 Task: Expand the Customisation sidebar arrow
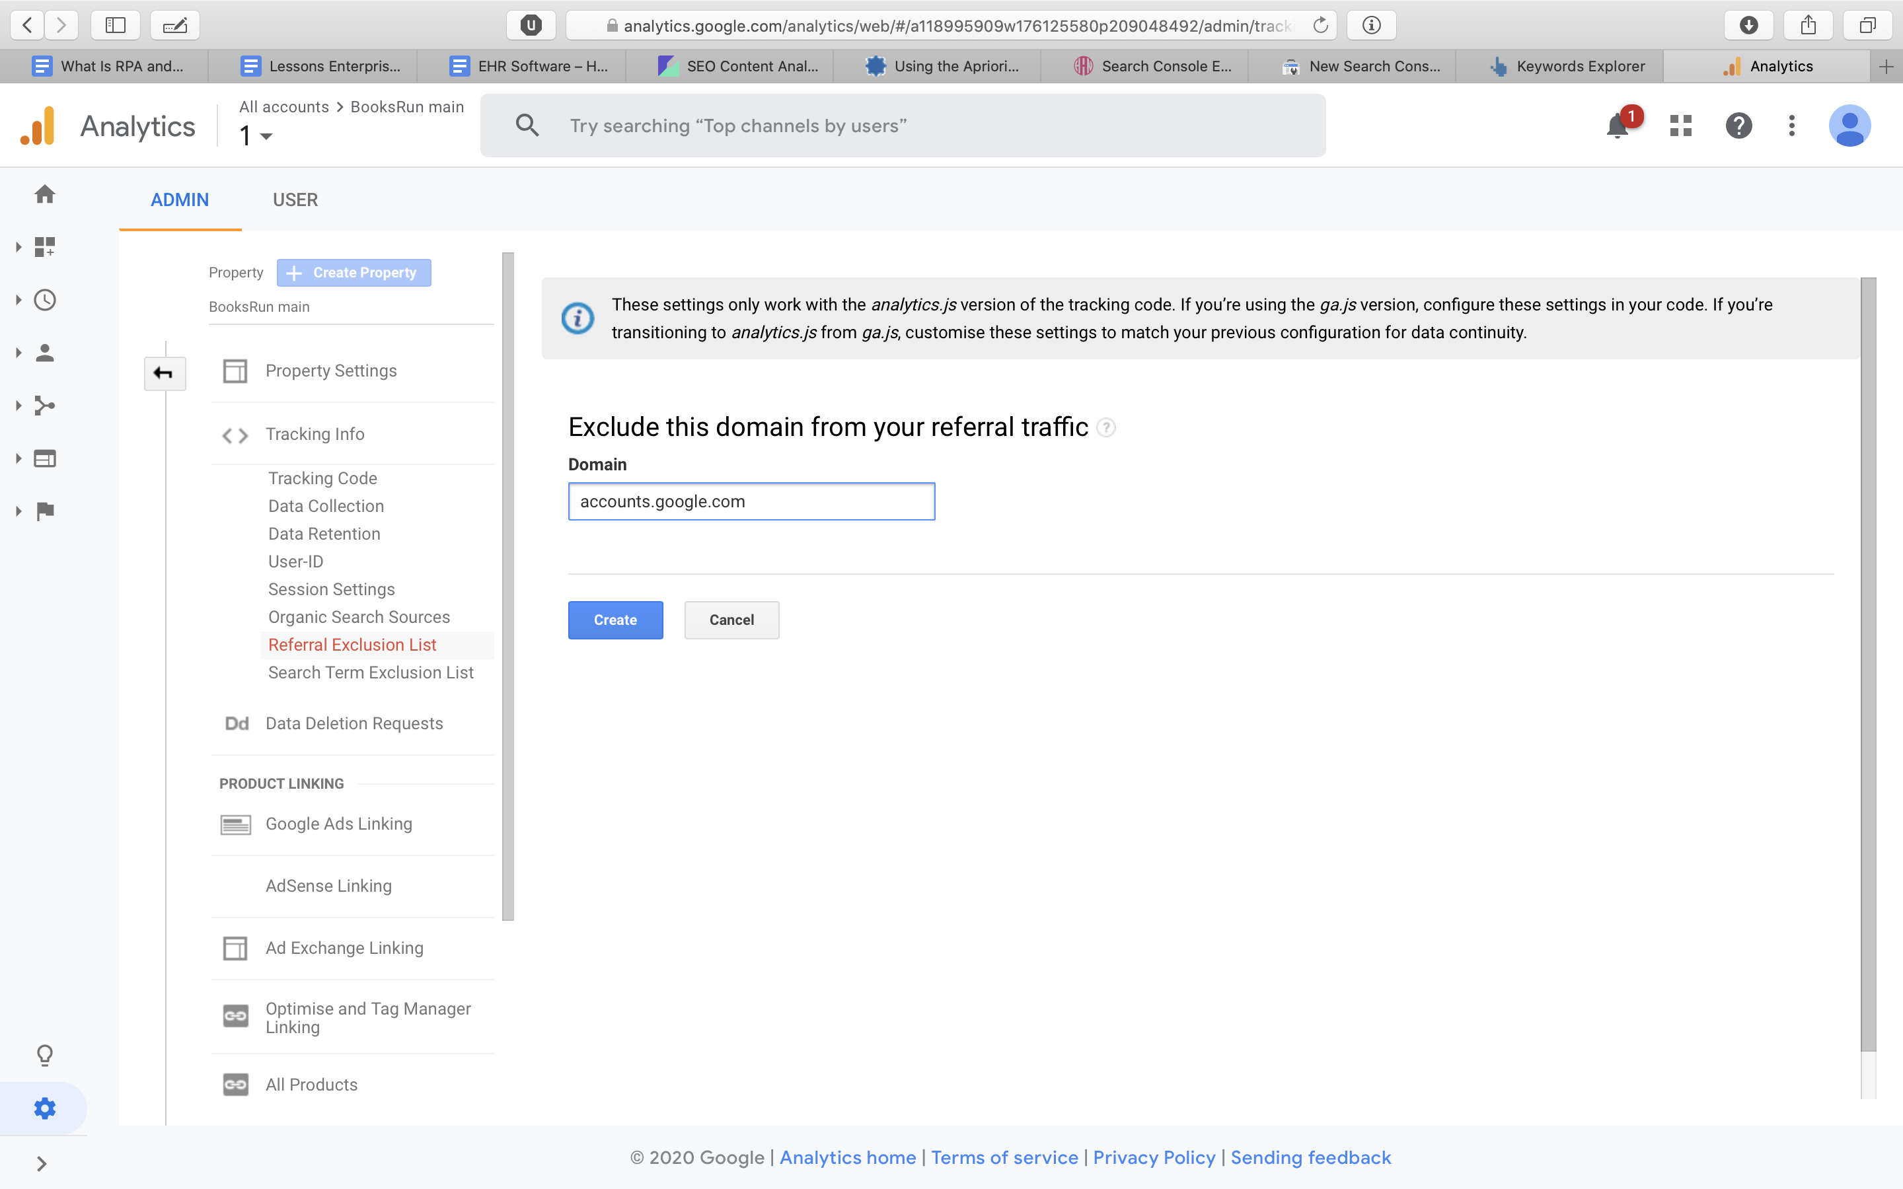pos(18,247)
